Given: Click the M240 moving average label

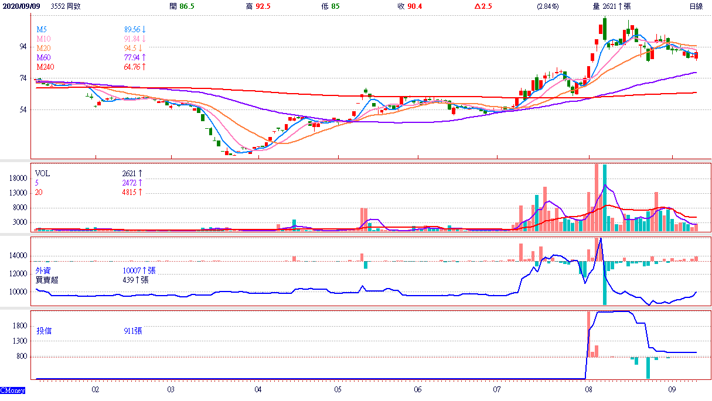Looking at the screenshot, I should (45, 67).
